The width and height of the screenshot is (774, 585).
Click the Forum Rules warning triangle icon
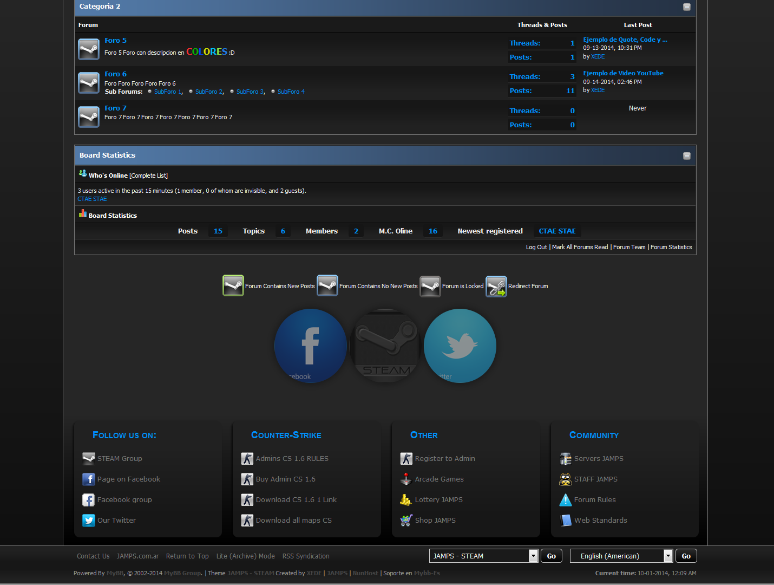click(566, 500)
